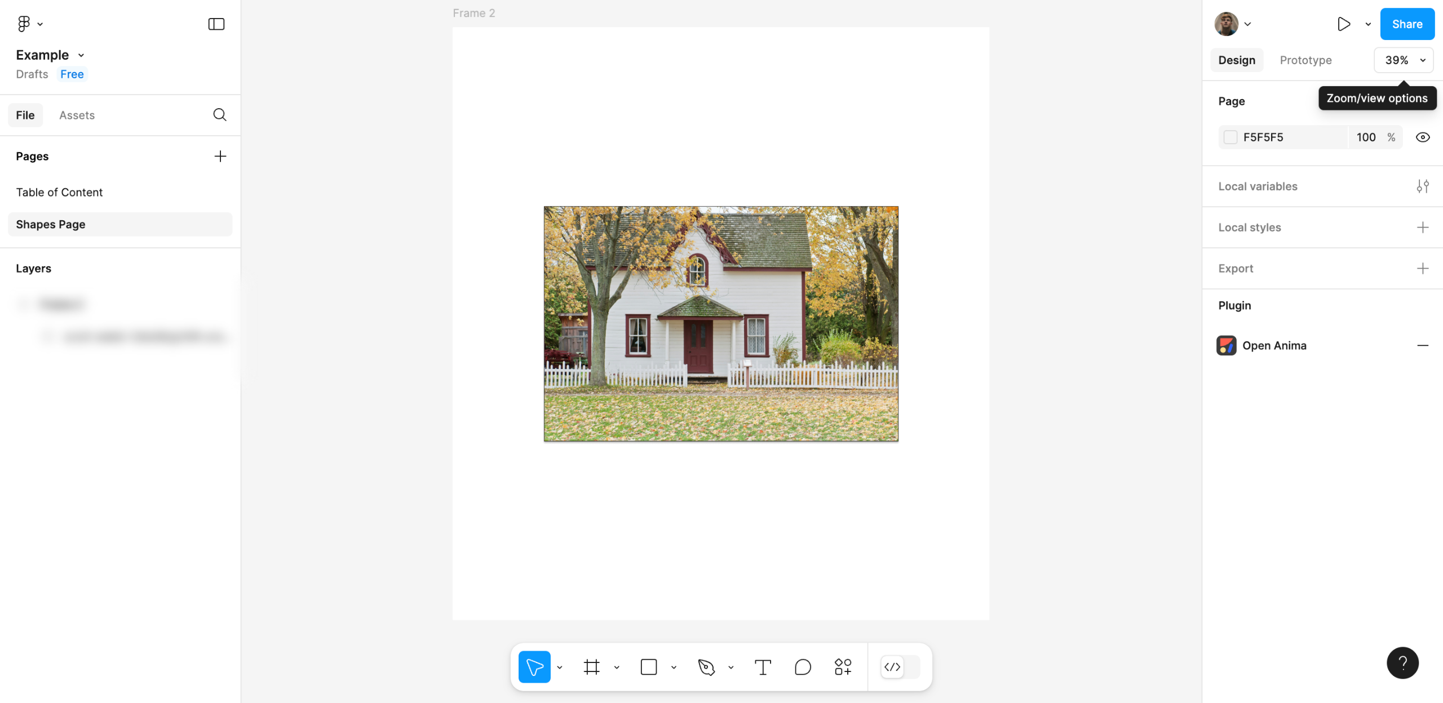Image resolution: width=1443 pixels, height=703 pixels.
Task: Open the help question mark button
Action: [1402, 663]
